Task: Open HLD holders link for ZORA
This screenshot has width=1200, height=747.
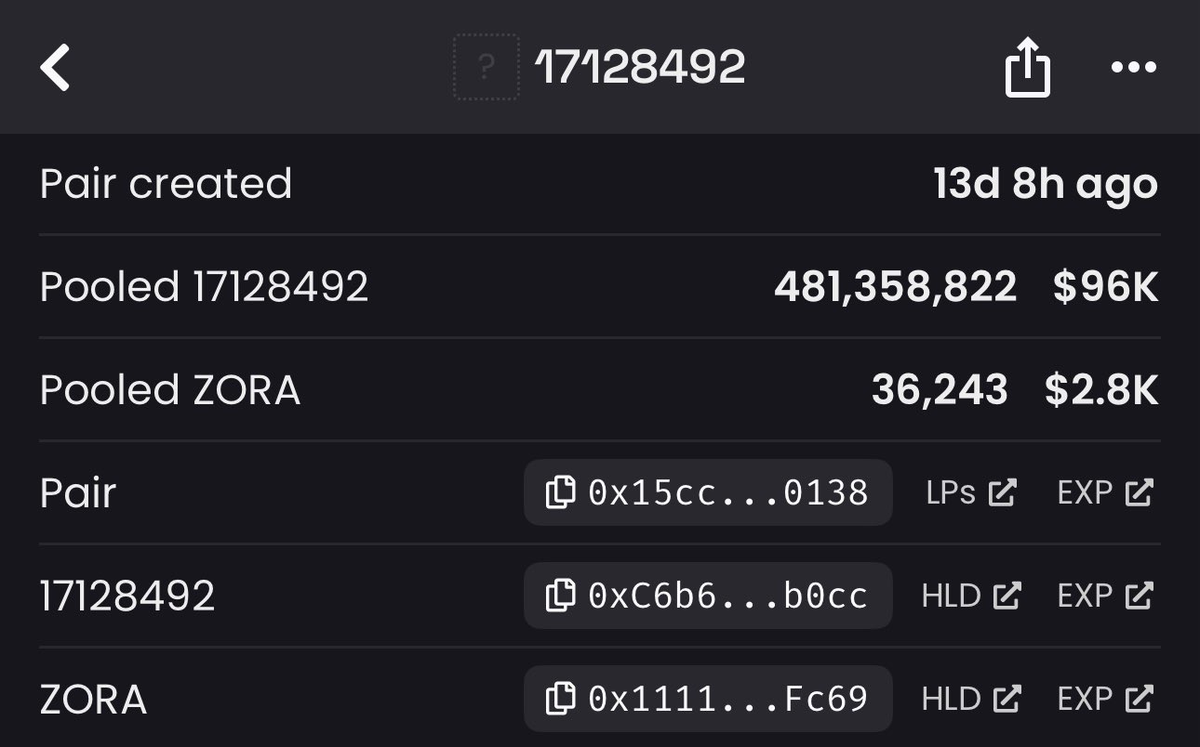Action: [x=971, y=699]
